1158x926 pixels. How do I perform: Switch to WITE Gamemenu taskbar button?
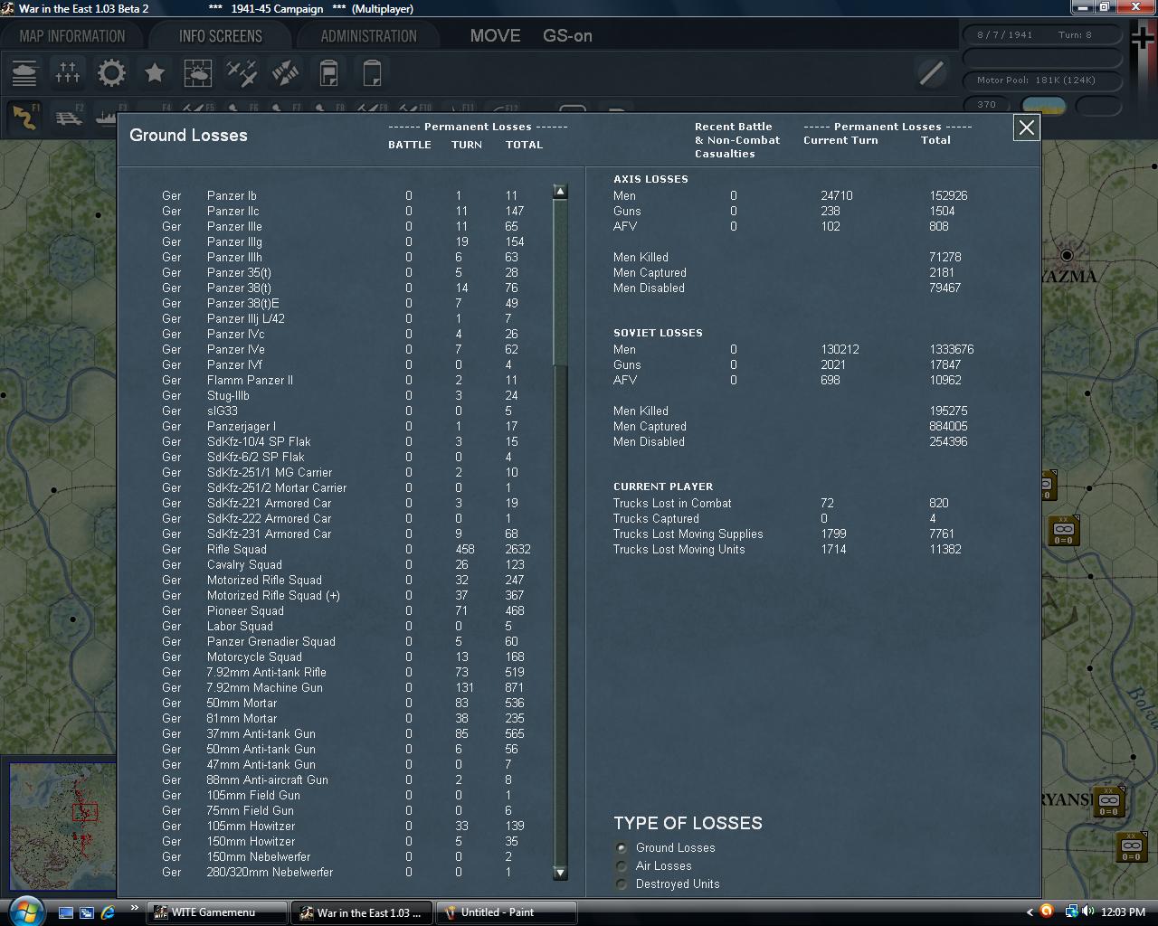(217, 912)
